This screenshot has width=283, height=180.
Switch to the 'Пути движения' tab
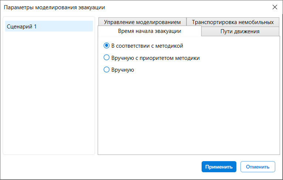click(x=240, y=31)
